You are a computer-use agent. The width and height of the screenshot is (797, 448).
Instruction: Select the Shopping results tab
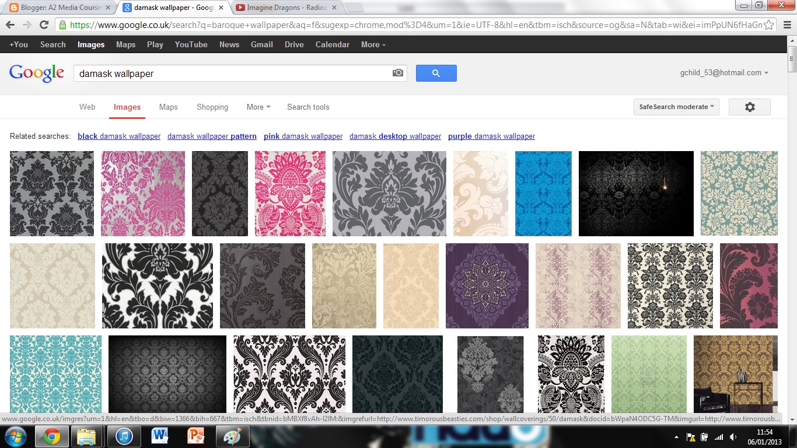[x=212, y=107]
